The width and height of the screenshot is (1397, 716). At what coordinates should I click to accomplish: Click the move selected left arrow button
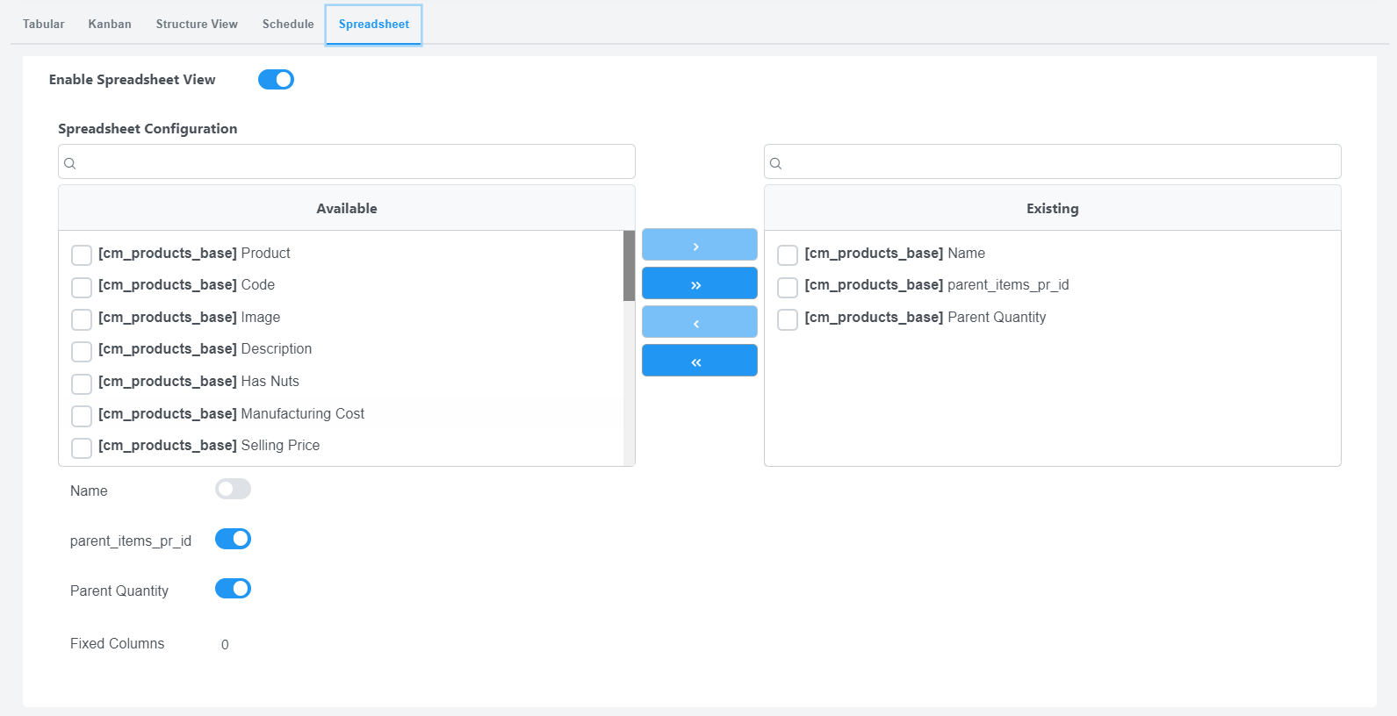(x=699, y=322)
